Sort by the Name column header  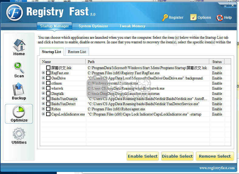coord(63,62)
